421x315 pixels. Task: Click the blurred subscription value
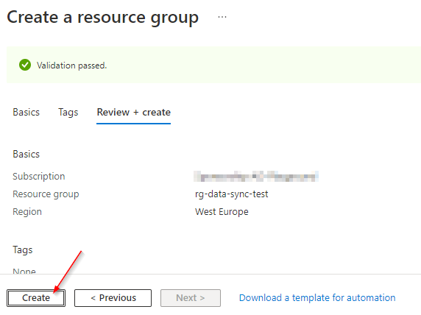point(256,177)
